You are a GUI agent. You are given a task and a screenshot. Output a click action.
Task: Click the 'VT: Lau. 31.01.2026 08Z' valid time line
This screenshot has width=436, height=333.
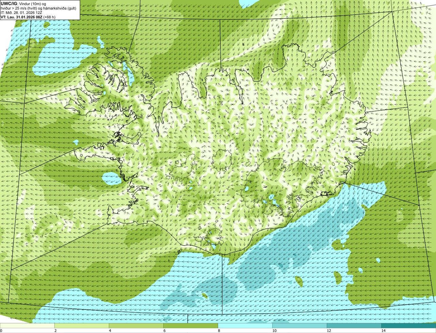[21, 17]
